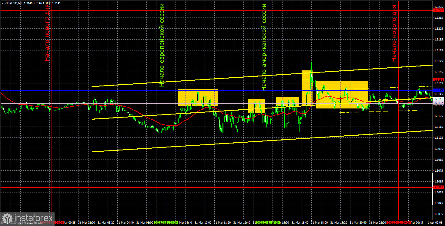Click the 31 Mar 03:20 time label
Screen dimensions: 445x226
pyautogui.click(x=106, y=222)
